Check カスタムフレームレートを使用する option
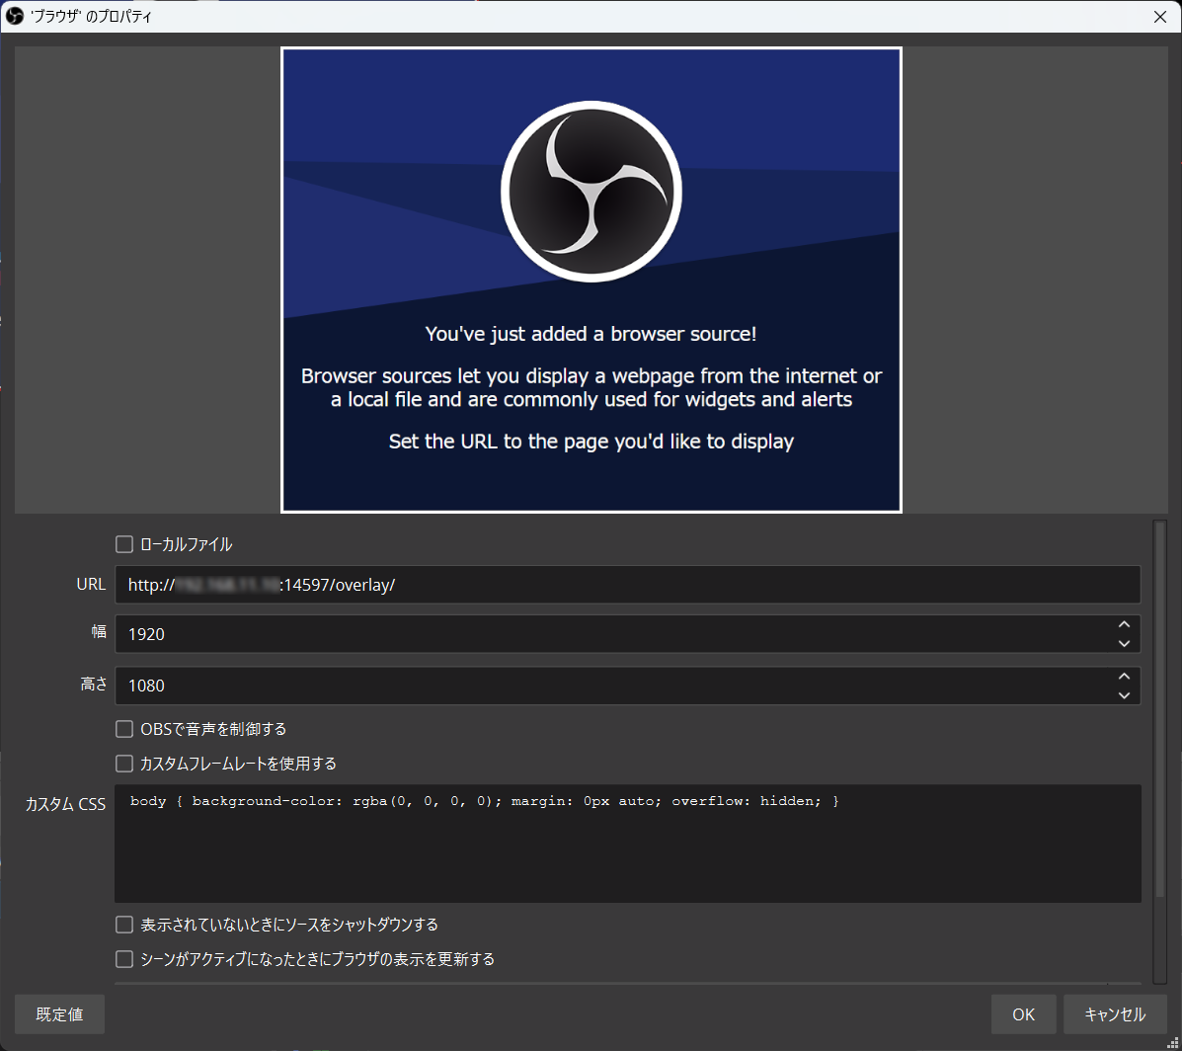This screenshot has height=1051, width=1182. (x=124, y=764)
